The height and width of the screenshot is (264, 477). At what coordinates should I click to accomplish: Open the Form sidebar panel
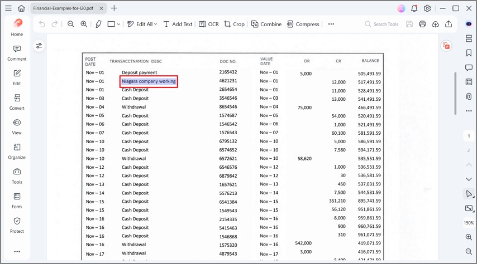tap(17, 201)
